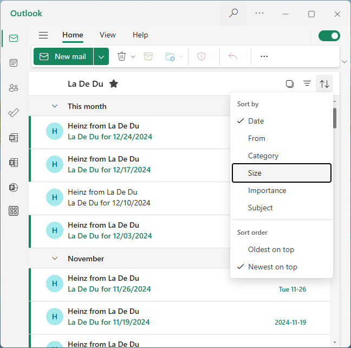Open email La De Du for 12/17/2024
351x348 pixels.
pyautogui.click(x=130, y=165)
